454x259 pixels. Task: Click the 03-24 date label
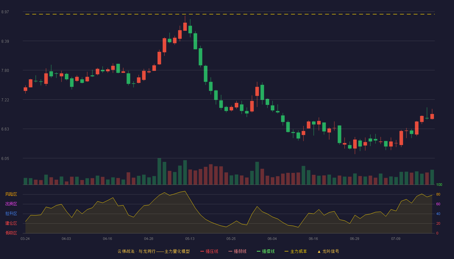pos(25,239)
